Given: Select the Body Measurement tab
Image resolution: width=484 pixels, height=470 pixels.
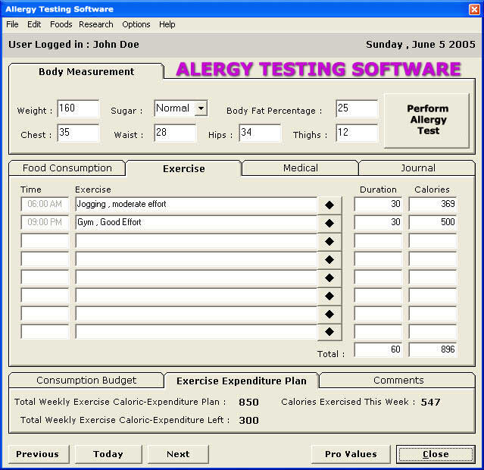Looking at the screenshot, I should coord(86,72).
